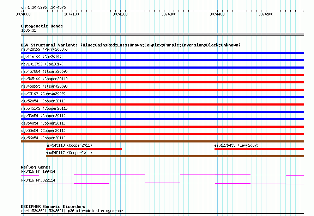Open variant label dgv55n54 (Cooper2011)

[43, 131]
